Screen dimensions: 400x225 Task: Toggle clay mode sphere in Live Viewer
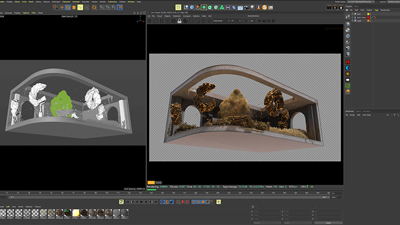point(186,21)
